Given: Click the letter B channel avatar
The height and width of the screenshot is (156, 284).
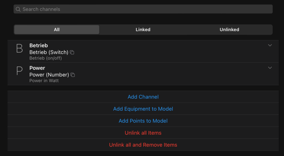Looking at the screenshot, I should [x=20, y=48].
